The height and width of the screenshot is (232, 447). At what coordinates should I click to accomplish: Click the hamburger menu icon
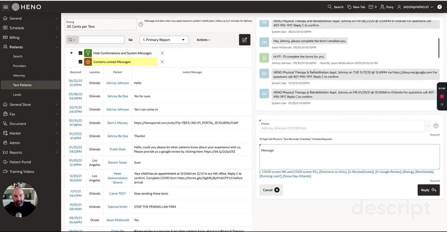pos(6,7)
